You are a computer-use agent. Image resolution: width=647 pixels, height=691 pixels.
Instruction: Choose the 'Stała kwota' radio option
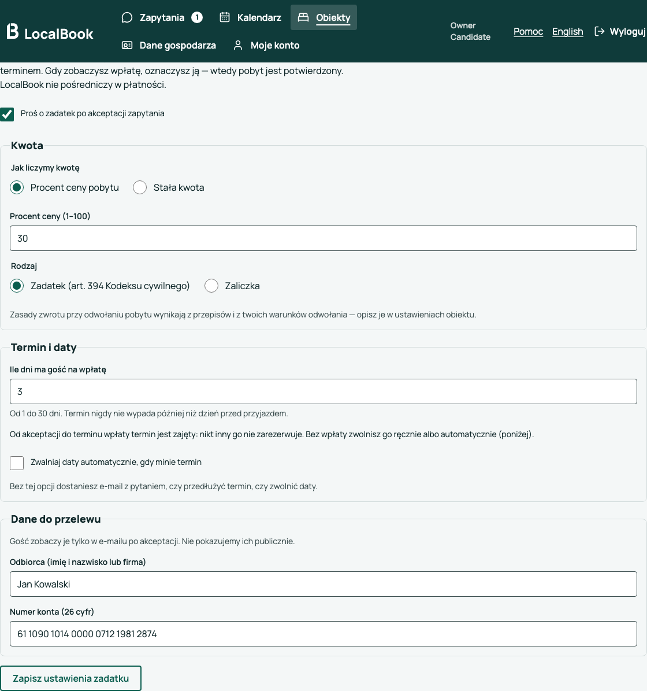(x=140, y=188)
